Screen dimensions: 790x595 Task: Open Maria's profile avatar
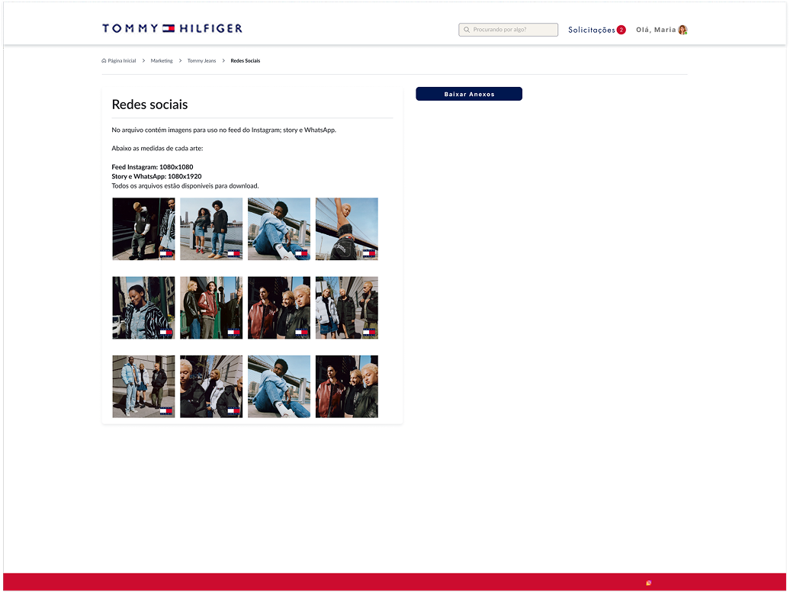pyautogui.click(x=682, y=30)
